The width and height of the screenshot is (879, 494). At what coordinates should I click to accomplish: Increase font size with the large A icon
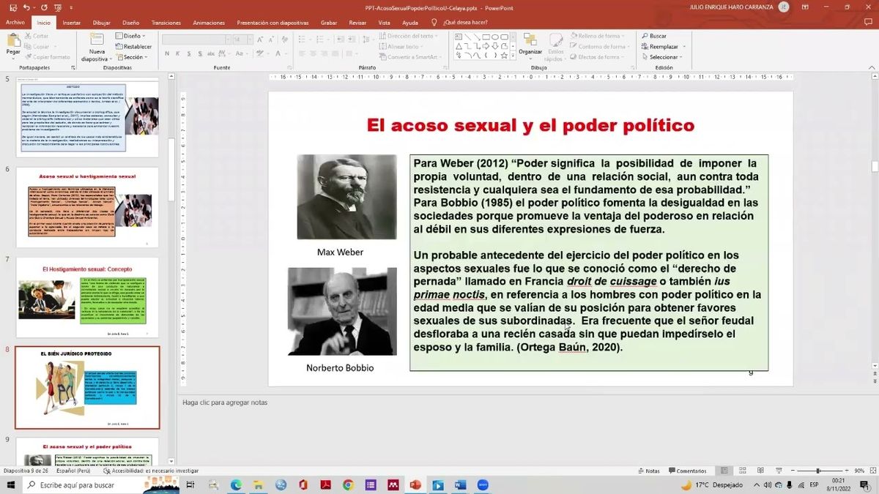(x=259, y=40)
